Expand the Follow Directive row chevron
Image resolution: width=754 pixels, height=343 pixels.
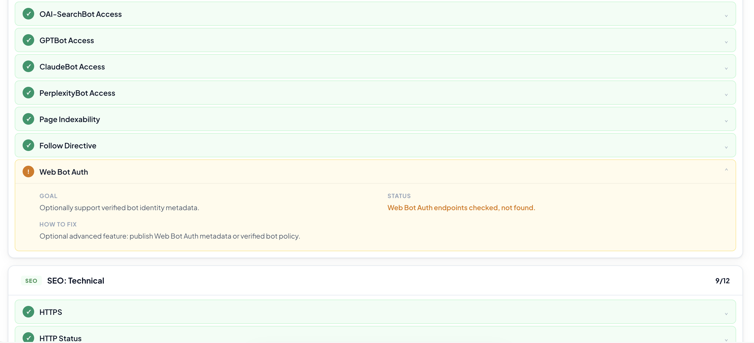[x=726, y=148]
